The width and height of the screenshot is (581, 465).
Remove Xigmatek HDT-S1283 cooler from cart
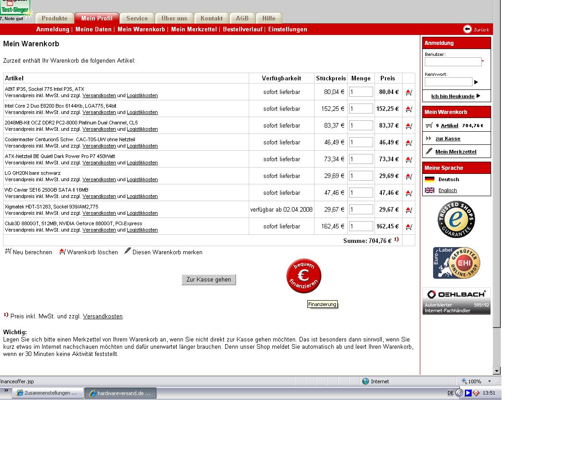coord(409,210)
